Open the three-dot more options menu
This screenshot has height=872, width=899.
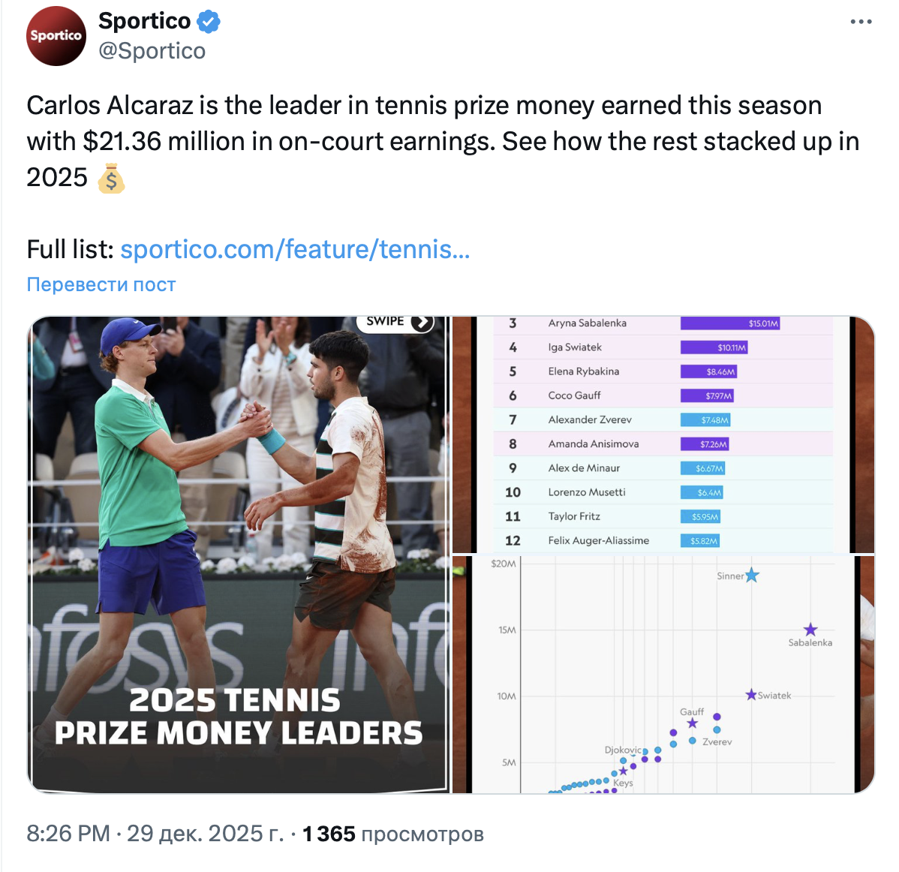click(861, 22)
